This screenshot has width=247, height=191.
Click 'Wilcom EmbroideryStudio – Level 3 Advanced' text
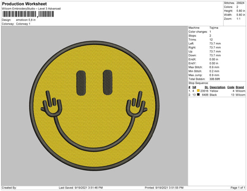pos(31,9)
